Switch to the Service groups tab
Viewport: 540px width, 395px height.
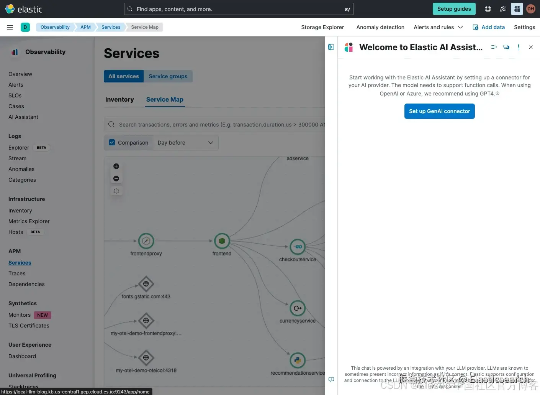[x=168, y=76]
